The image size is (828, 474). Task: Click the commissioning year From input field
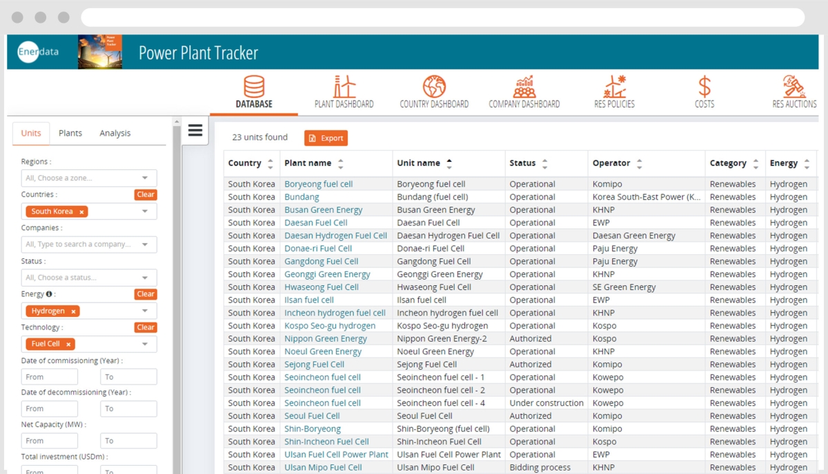[x=49, y=376]
